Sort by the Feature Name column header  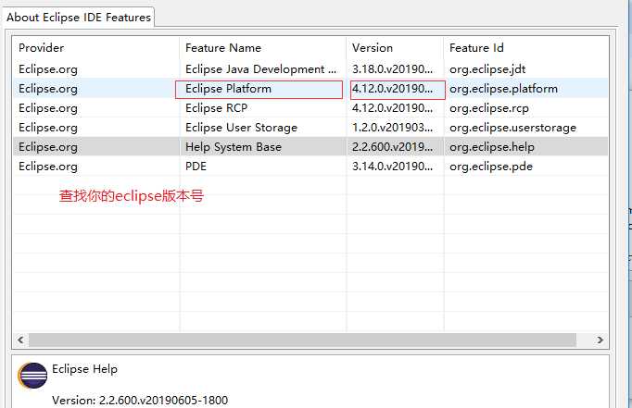point(223,48)
